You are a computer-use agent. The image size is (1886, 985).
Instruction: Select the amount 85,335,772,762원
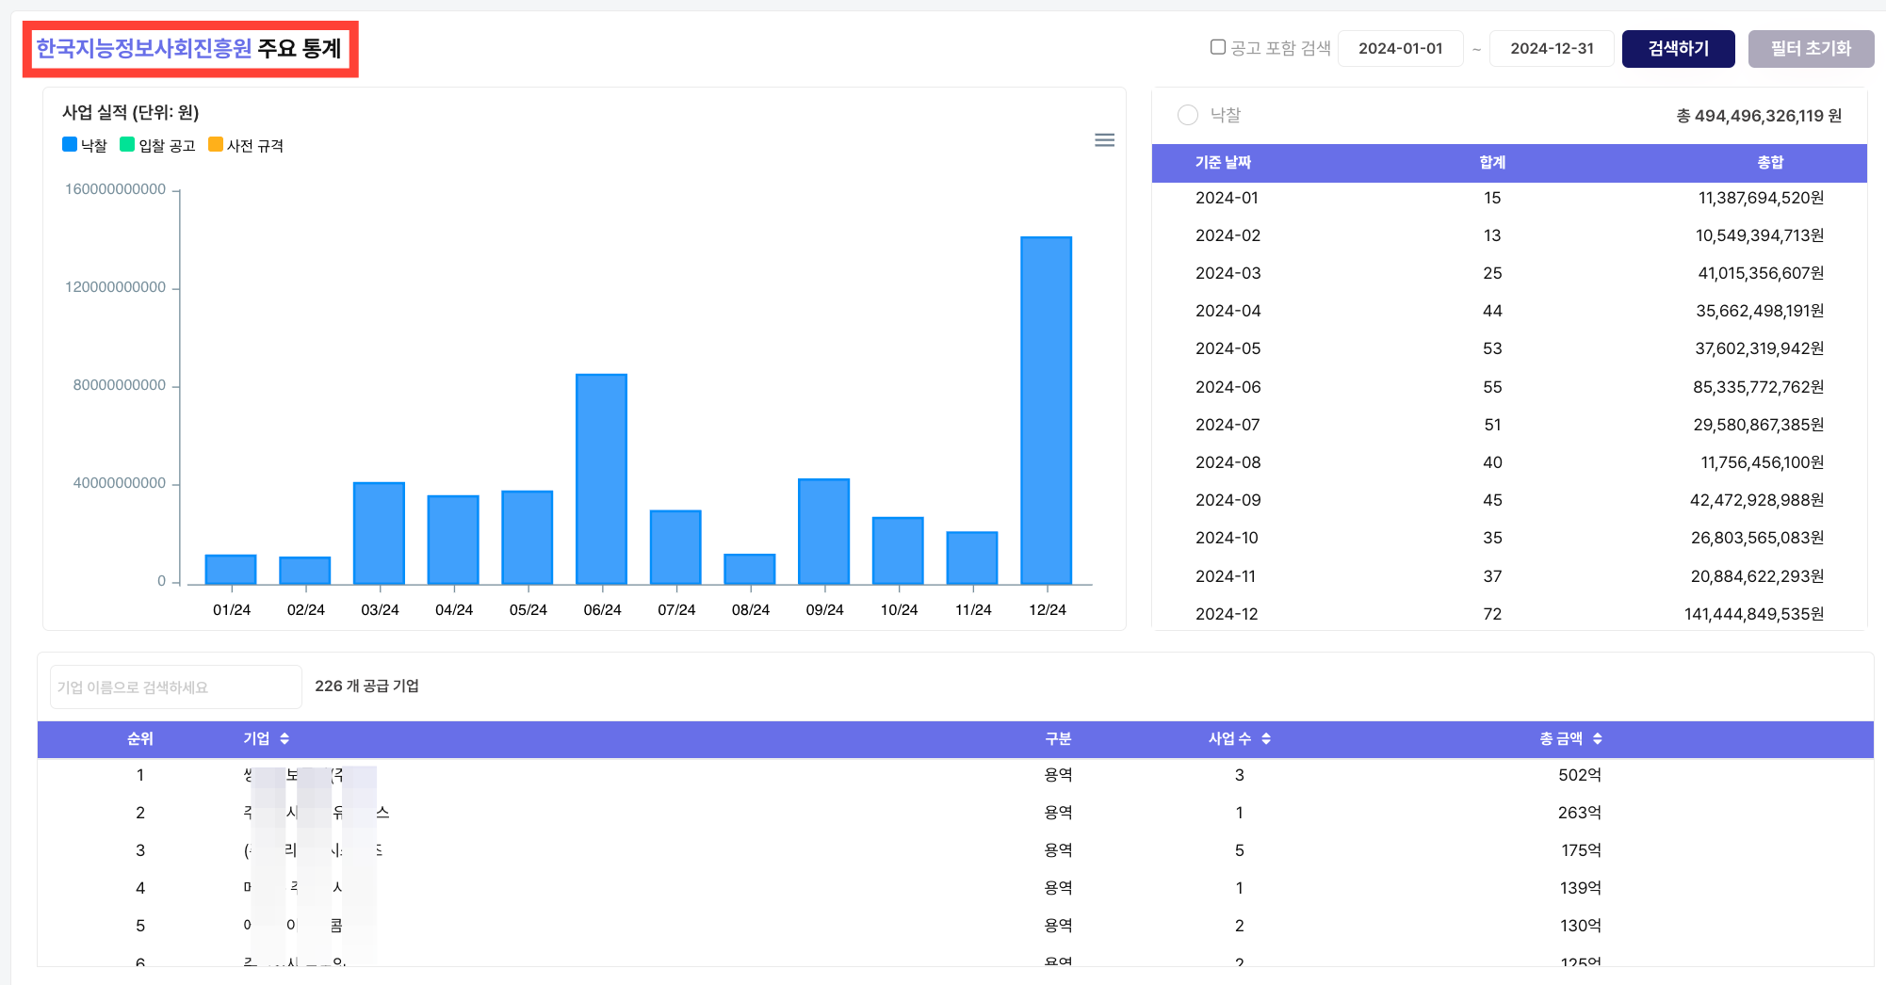coord(1758,387)
